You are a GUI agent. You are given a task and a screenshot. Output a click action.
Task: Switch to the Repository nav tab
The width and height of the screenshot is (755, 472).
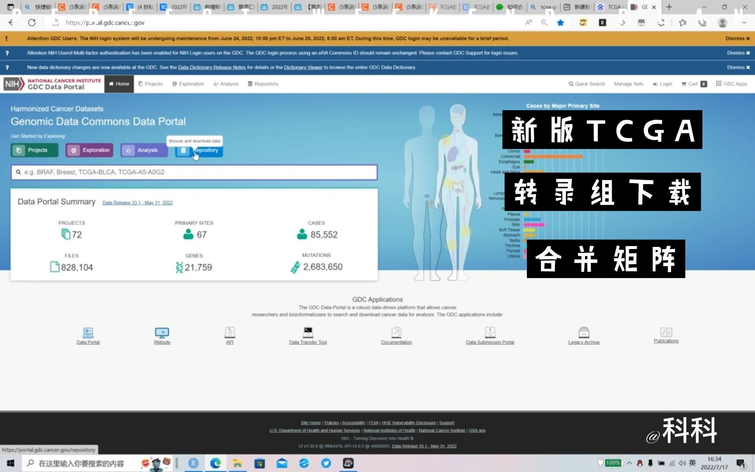point(263,83)
